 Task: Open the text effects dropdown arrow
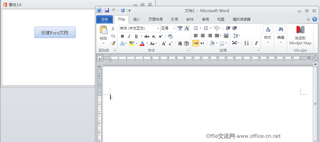coord(126,43)
